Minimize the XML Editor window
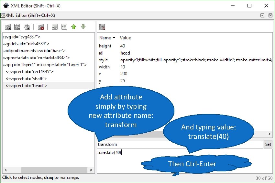 tap(233, 6)
